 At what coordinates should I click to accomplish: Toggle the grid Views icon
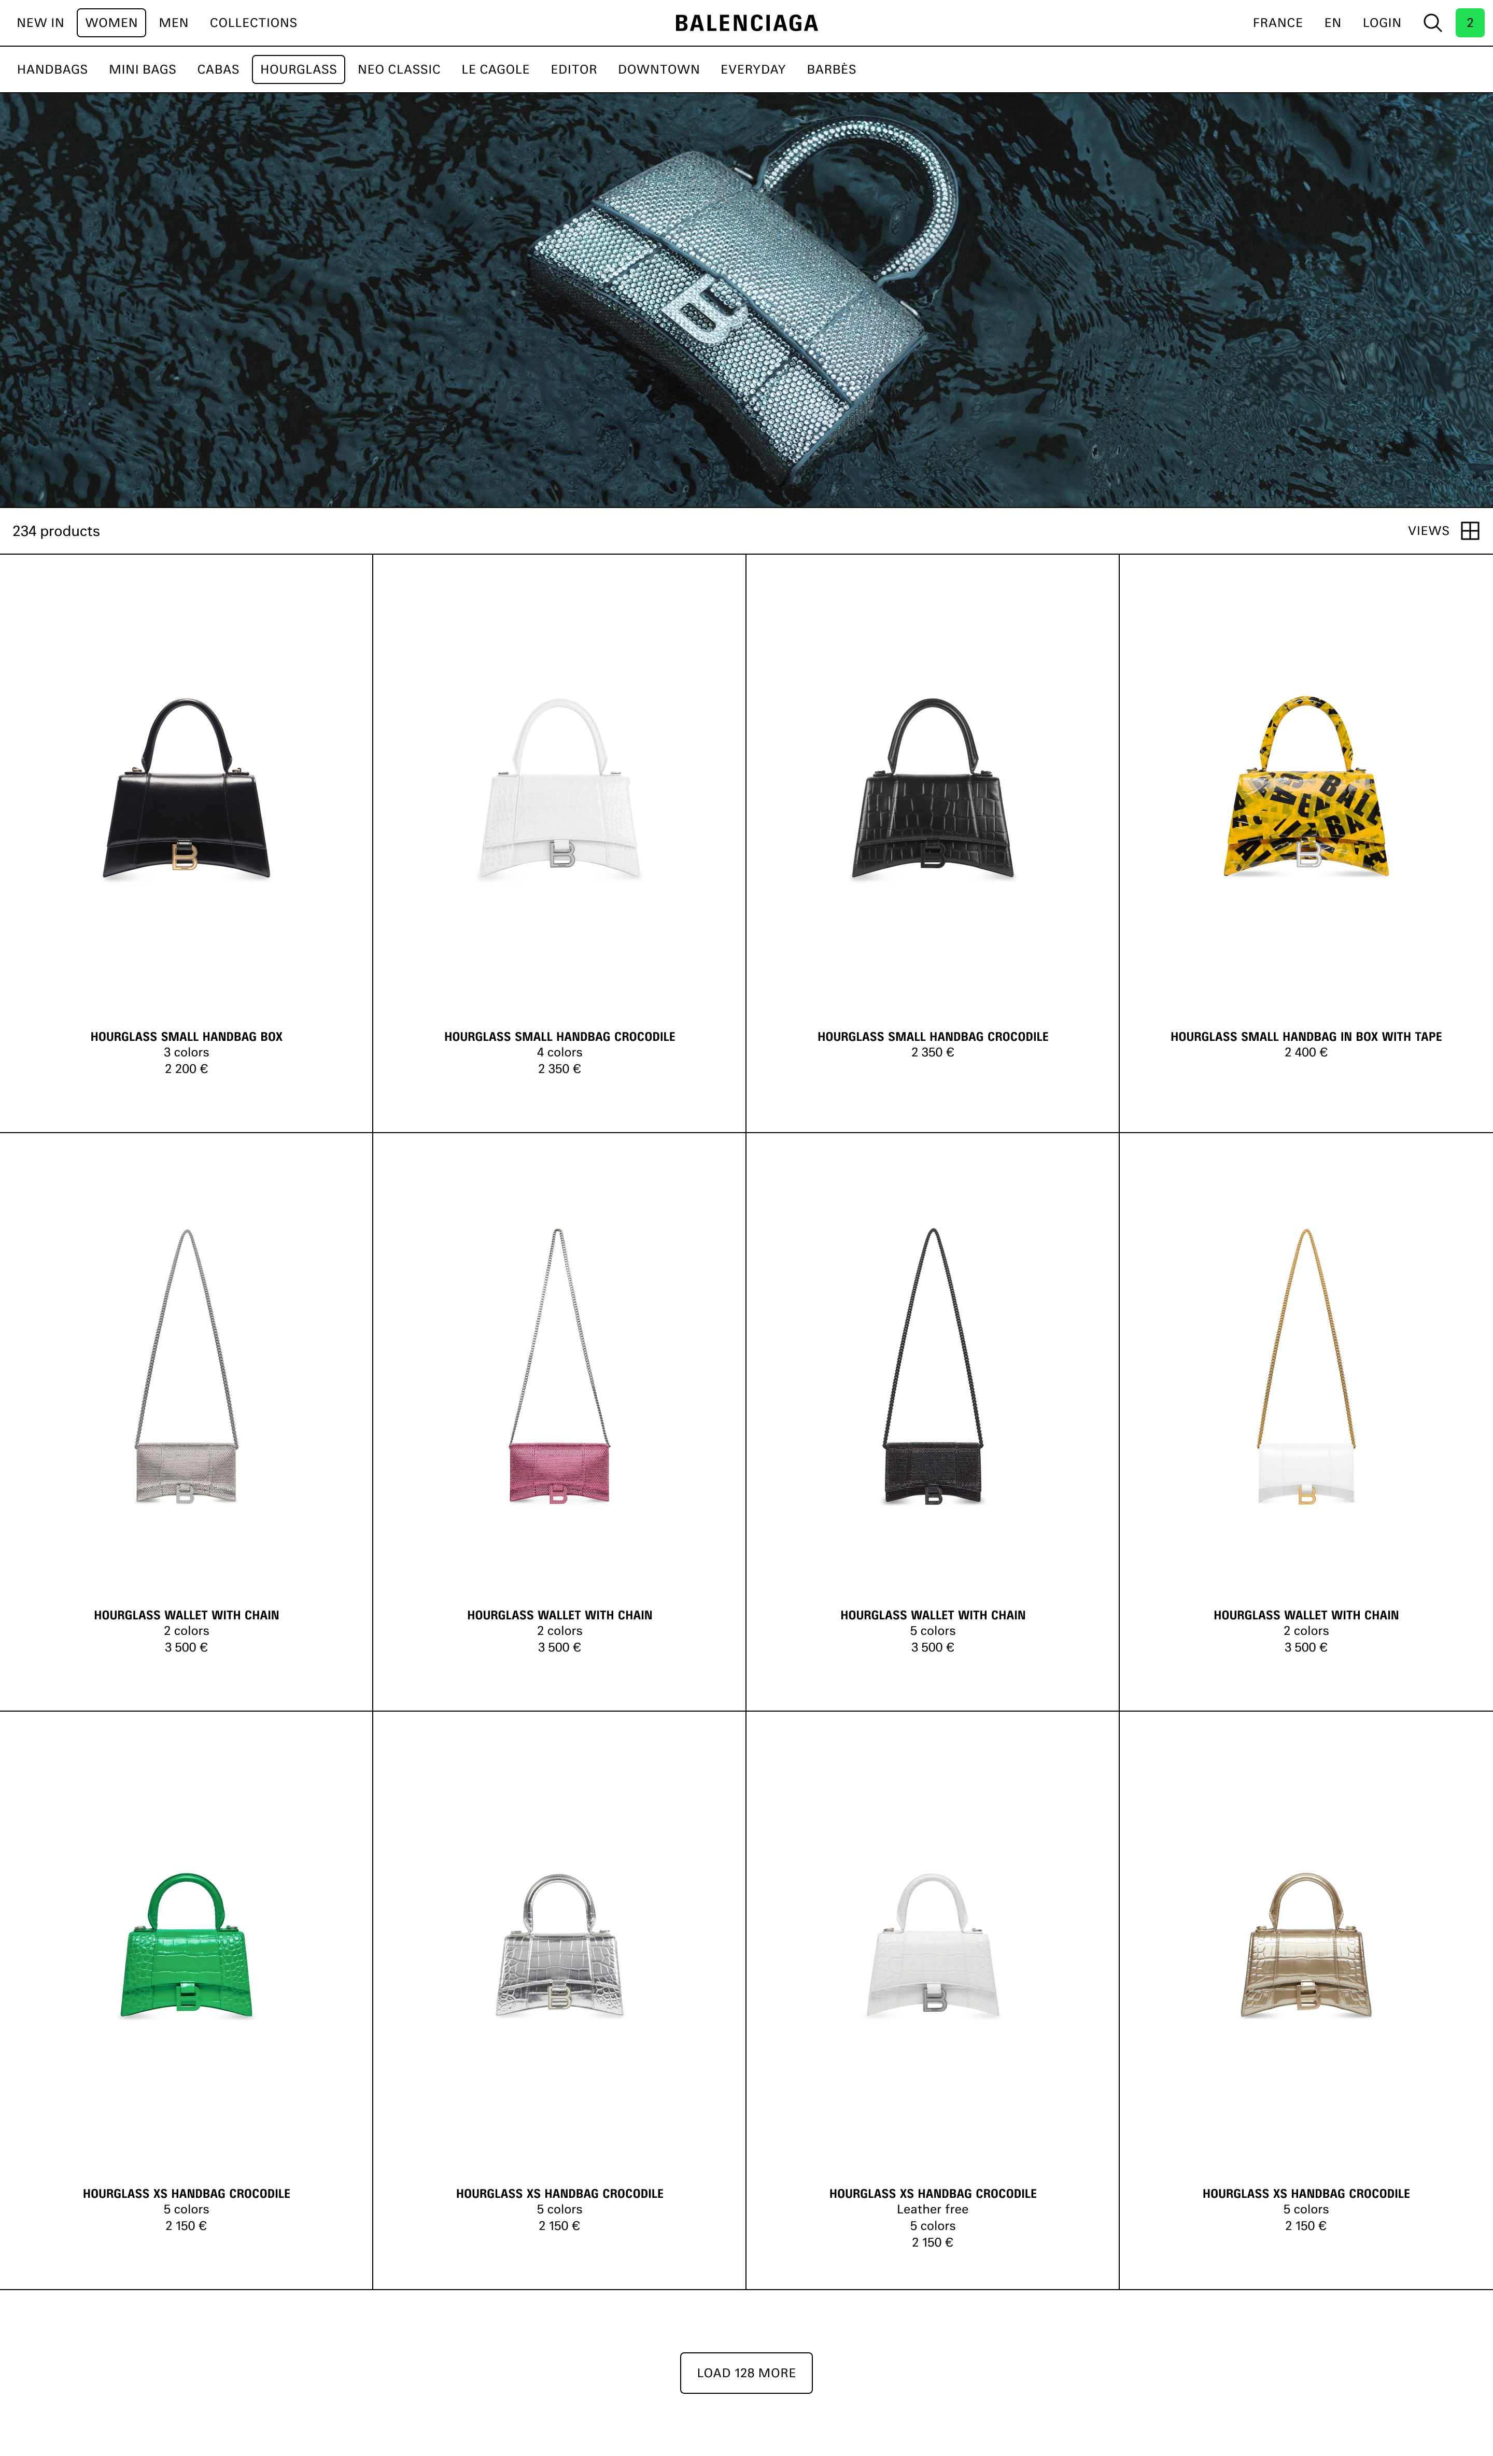click(1469, 530)
